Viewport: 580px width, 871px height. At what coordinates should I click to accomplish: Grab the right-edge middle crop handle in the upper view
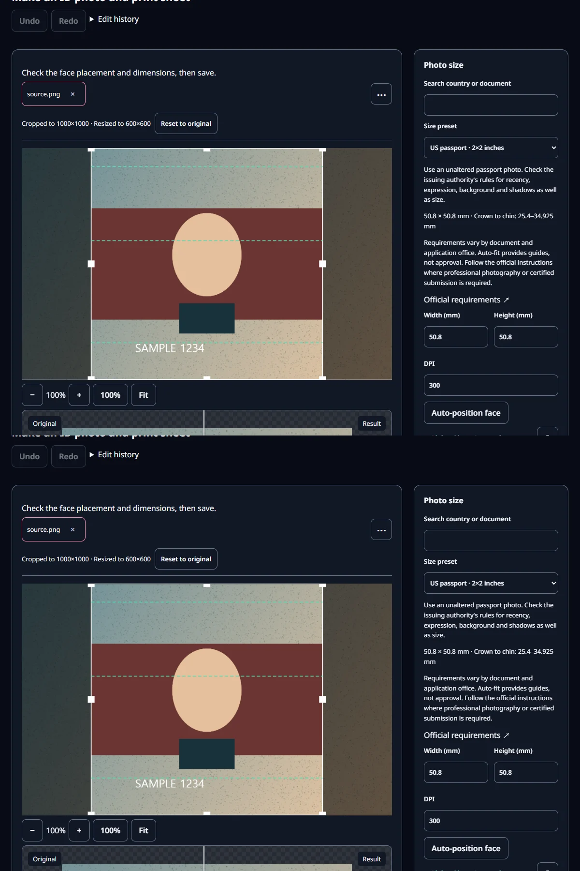[322, 264]
